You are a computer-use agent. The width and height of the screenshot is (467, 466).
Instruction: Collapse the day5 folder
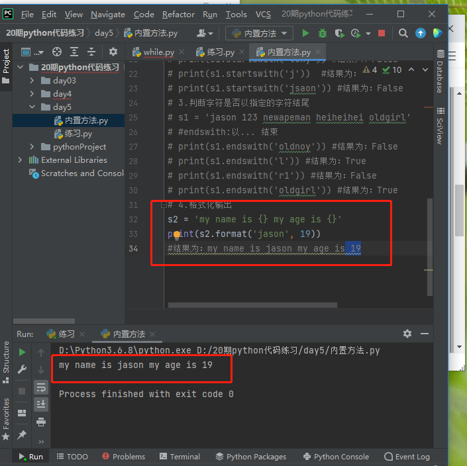32,107
